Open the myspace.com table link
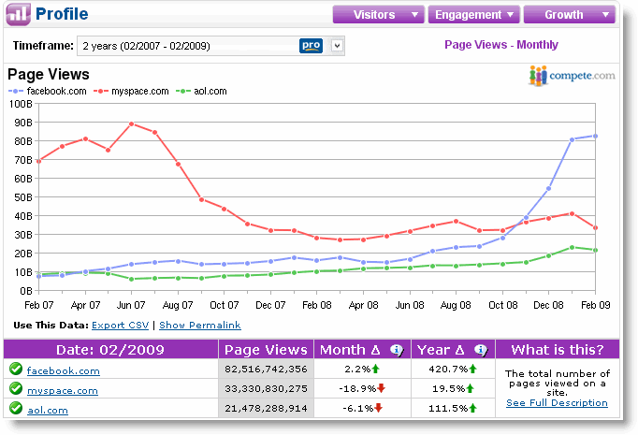 click(x=63, y=391)
